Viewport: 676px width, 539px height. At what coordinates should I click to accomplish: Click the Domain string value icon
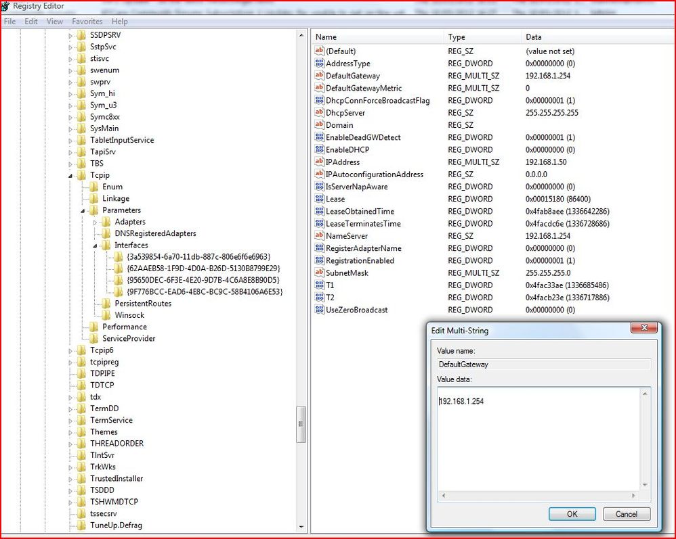[319, 125]
